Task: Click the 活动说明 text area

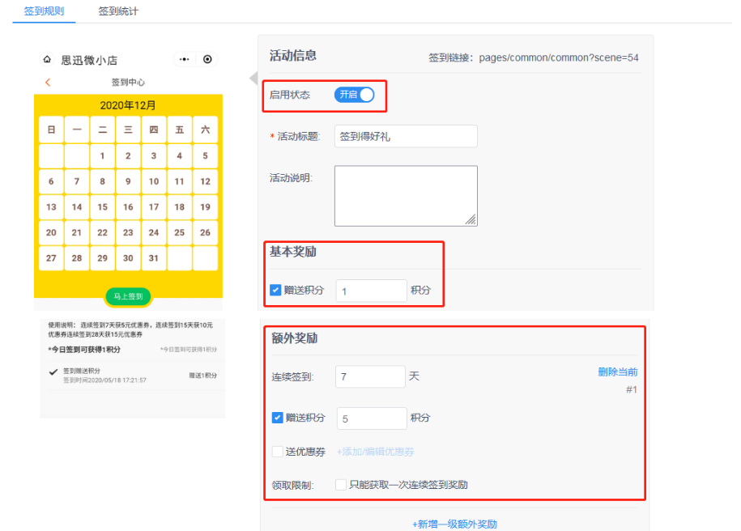Action: coord(406,196)
